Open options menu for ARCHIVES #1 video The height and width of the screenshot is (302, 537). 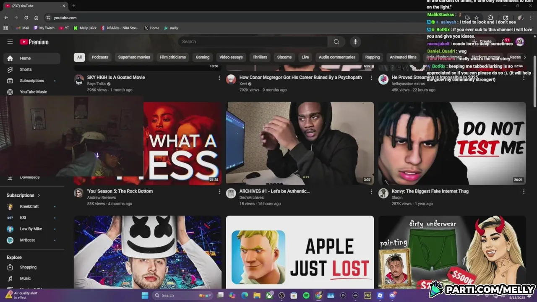(x=371, y=192)
